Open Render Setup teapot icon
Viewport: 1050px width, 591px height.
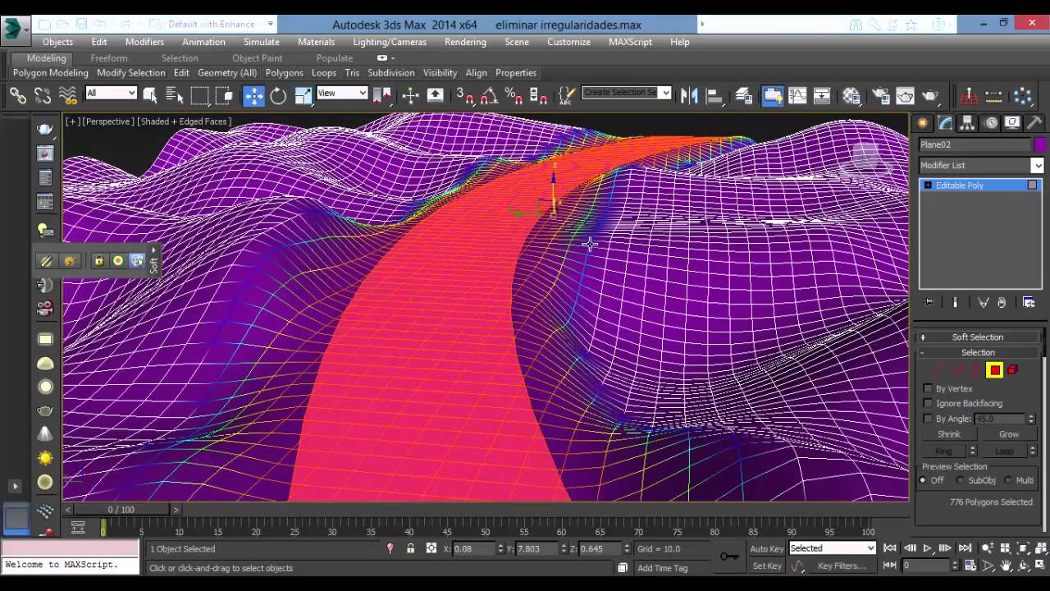[x=880, y=96]
